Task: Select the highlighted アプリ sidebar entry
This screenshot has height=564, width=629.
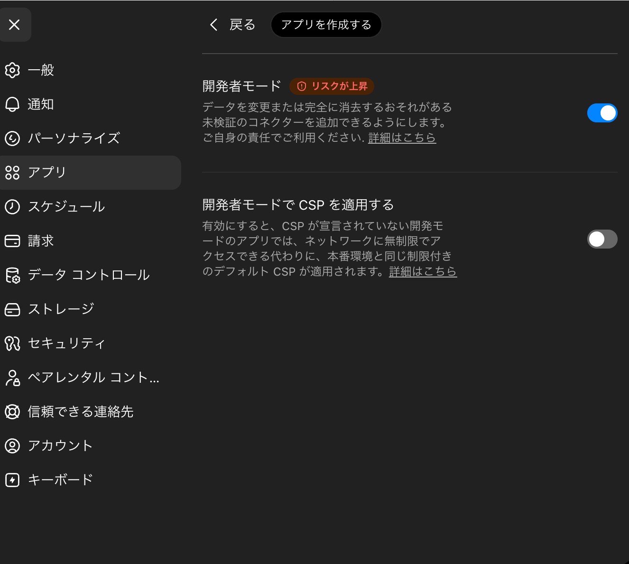Action: pos(90,173)
